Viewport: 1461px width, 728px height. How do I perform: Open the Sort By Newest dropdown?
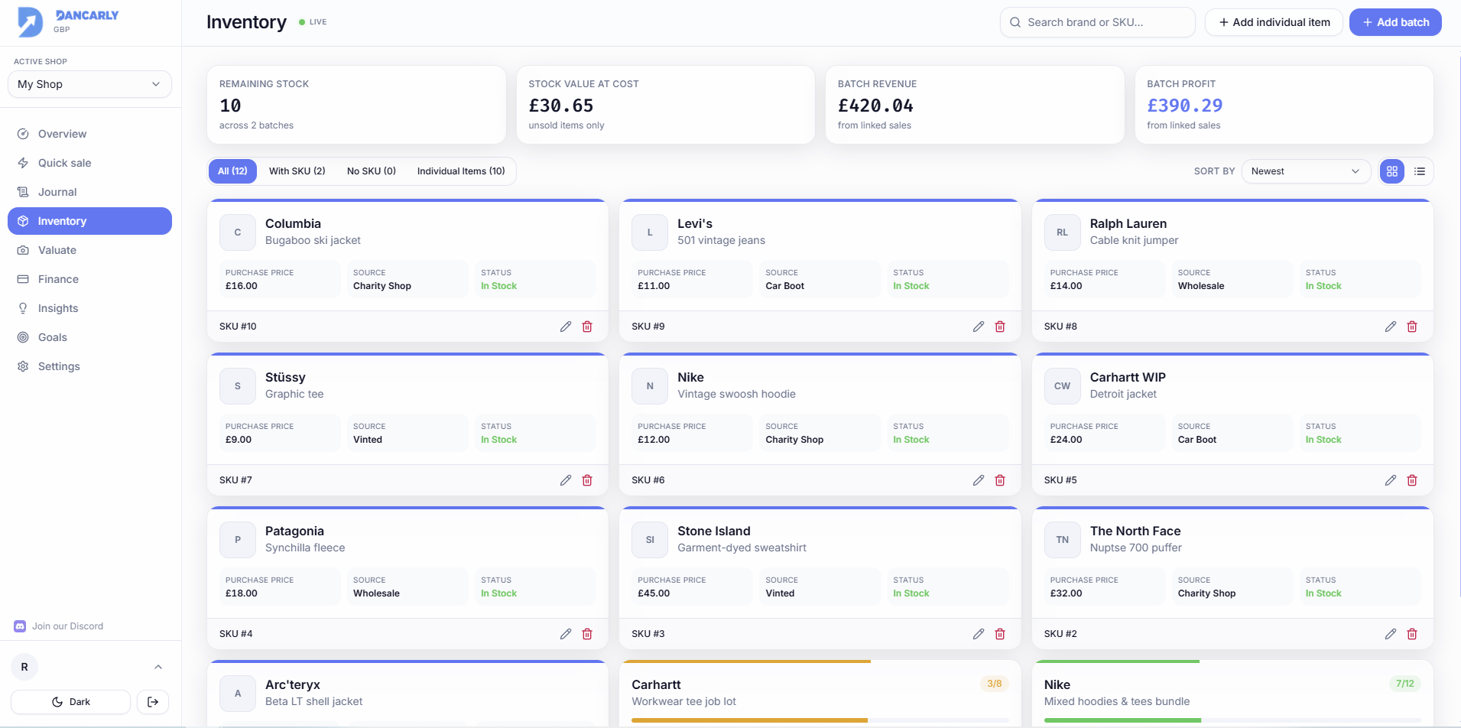1306,171
